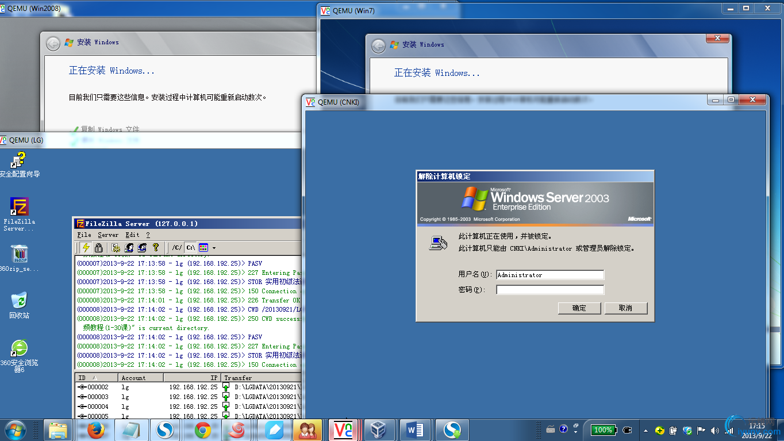Click the QEMU (CNKI) VNC title icon
The height and width of the screenshot is (441, 784).
(310, 102)
